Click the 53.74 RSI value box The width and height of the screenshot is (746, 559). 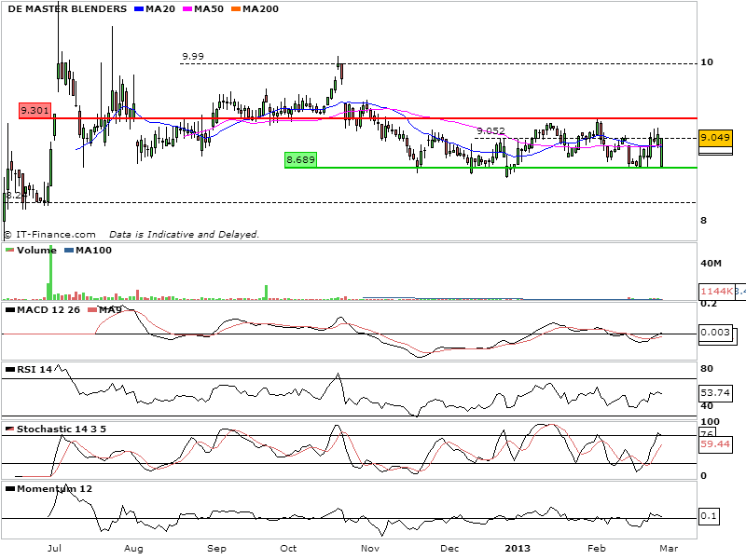(x=715, y=392)
